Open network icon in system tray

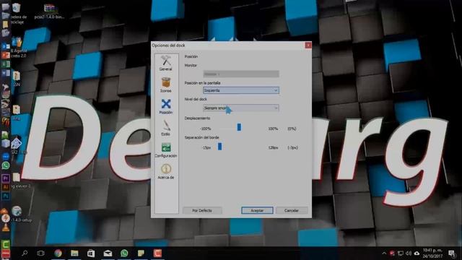[x=401, y=253]
